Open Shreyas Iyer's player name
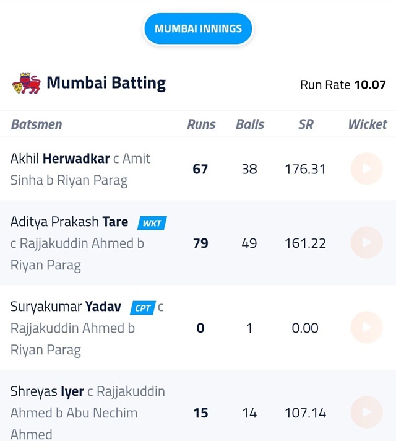 [x=47, y=391]
